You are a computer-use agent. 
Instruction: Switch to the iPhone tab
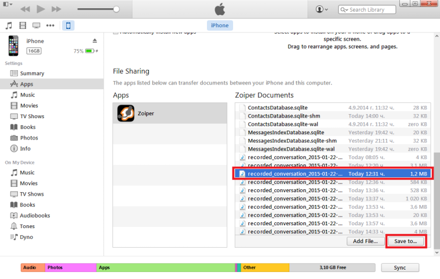(220, 25)
